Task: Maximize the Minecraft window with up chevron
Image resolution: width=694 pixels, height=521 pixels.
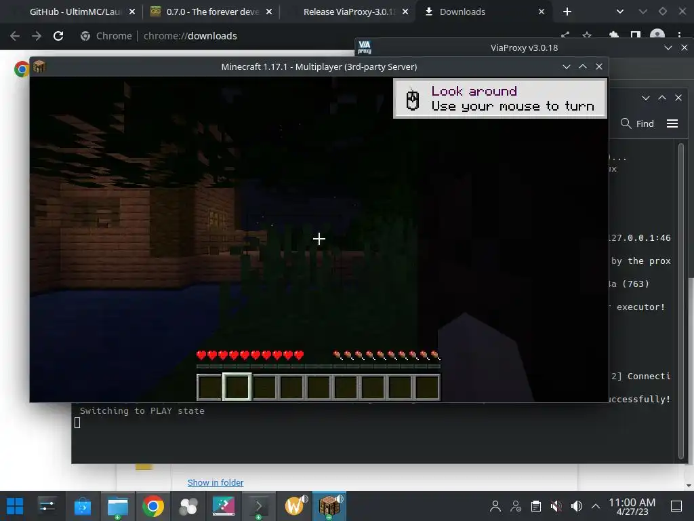Action: click(x=582, y=66)
